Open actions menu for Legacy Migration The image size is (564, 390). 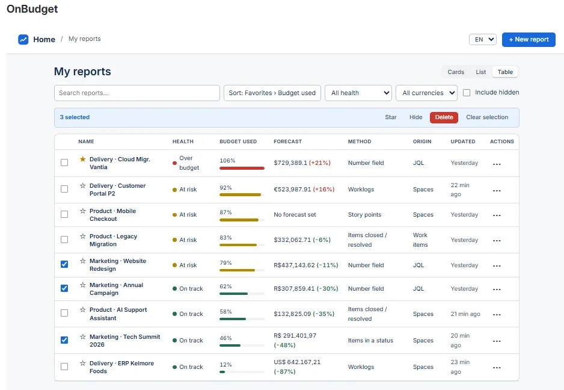[x=497, y=241]
